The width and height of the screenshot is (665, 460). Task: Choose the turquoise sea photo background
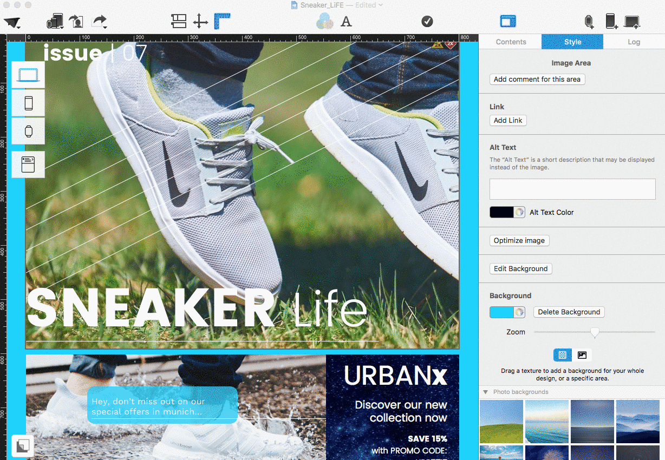pyautogui.click(x=547, y=421)
